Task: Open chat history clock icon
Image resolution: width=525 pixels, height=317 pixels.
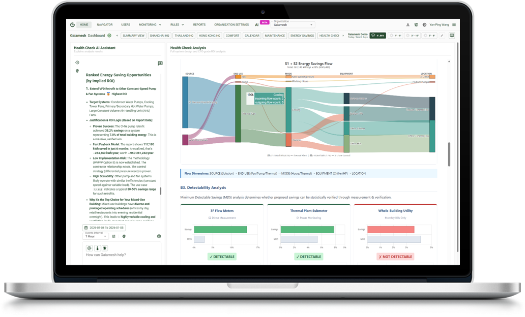Action: [x=77, y=62]
